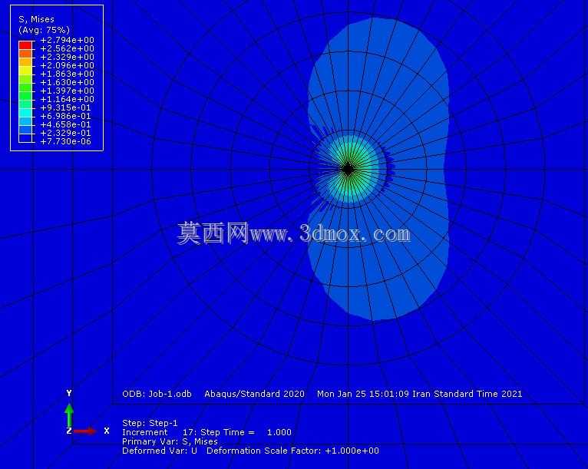Viewport: 588px width, 469px height.
Task: Click the legend value +1.863e+00
Action: (67, 74)
